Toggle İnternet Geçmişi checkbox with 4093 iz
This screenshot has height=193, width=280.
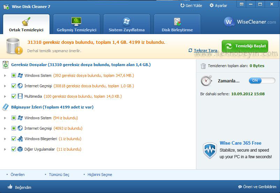point(14,128)
